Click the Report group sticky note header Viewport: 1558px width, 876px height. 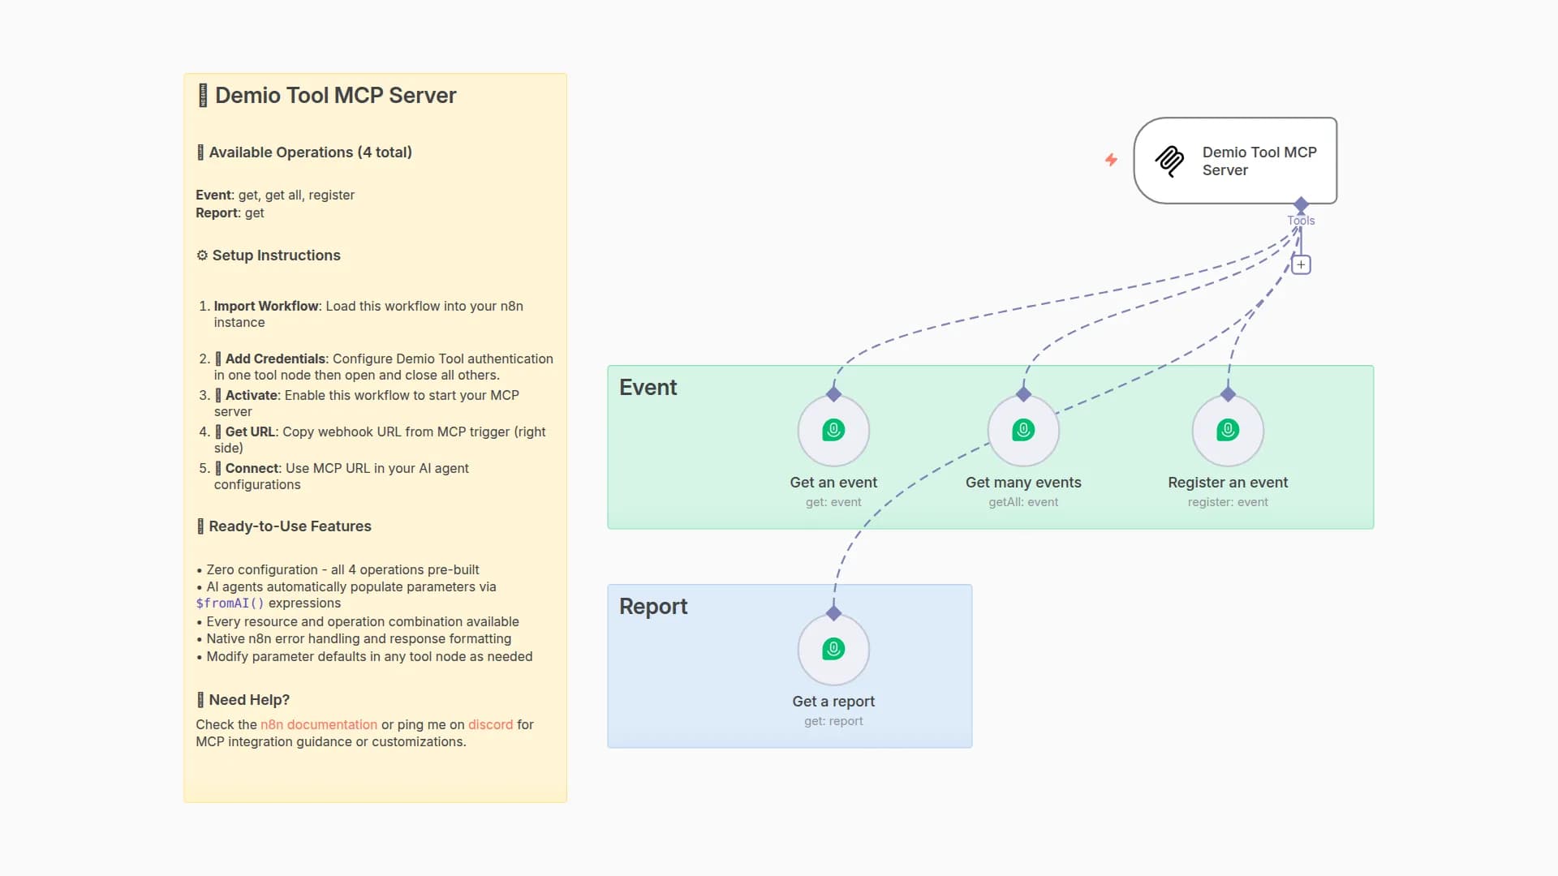coord(652,605)
